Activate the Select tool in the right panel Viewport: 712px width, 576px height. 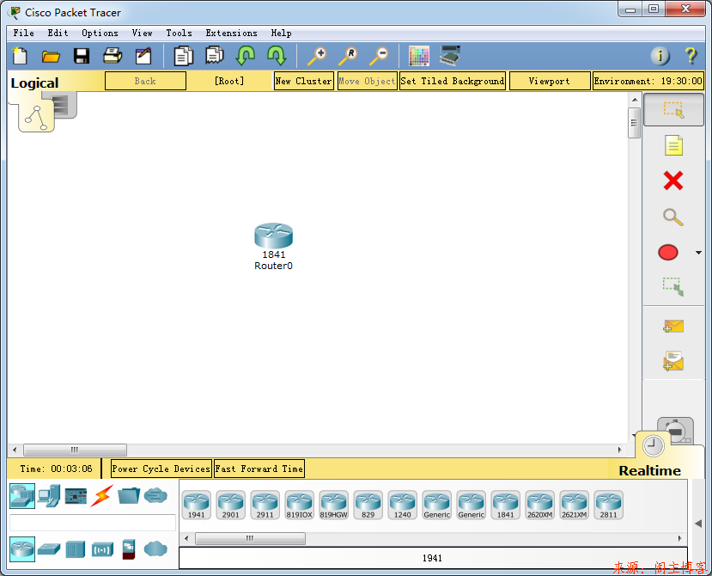673,109
